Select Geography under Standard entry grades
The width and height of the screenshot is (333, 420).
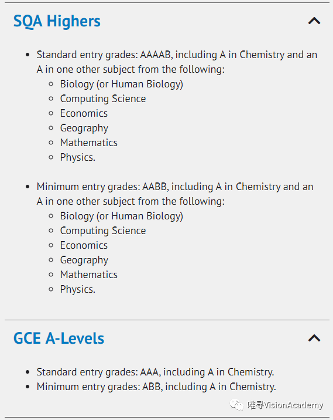pyautogui.click(x=84, y=128)
